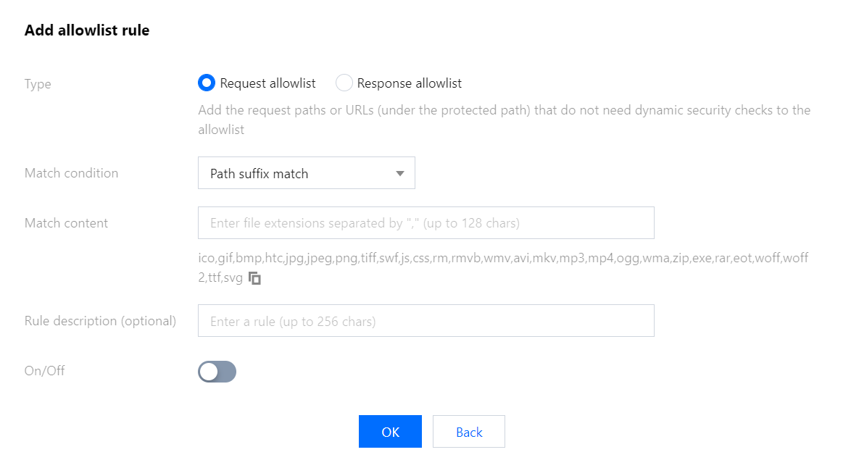
Task: Click the Match condition dropdown arrow
Action: [x=399, y=173]
